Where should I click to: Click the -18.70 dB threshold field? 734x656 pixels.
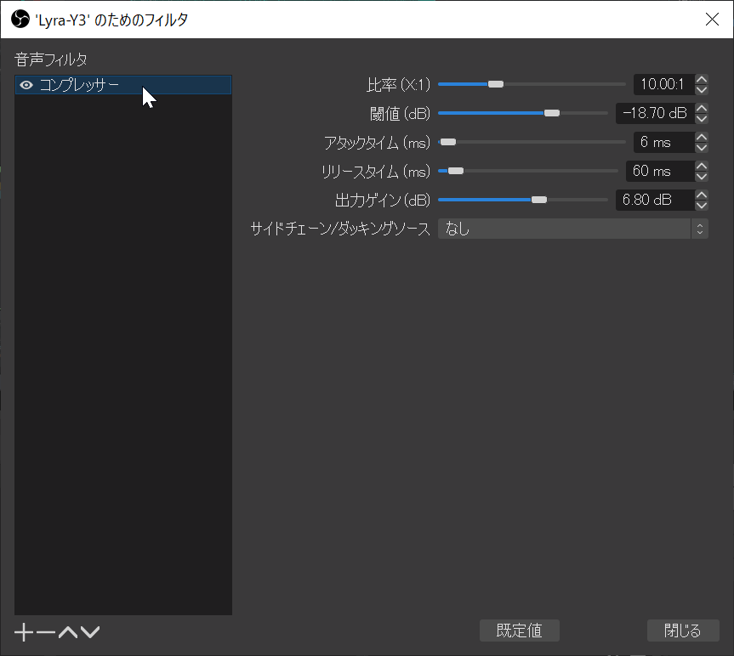(656, 114)
